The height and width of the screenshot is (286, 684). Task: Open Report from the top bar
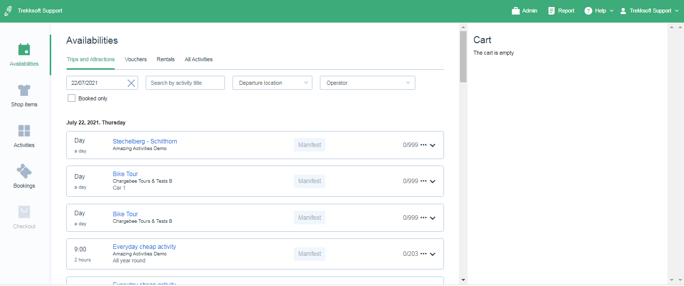coord(561,11)
